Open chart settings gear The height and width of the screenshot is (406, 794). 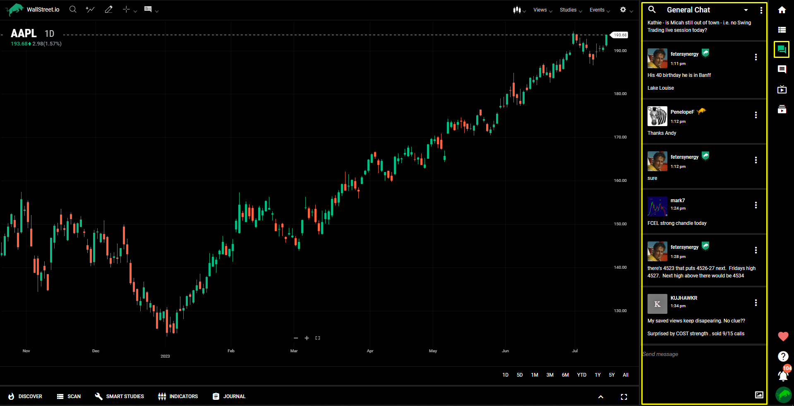pos(623,10)
